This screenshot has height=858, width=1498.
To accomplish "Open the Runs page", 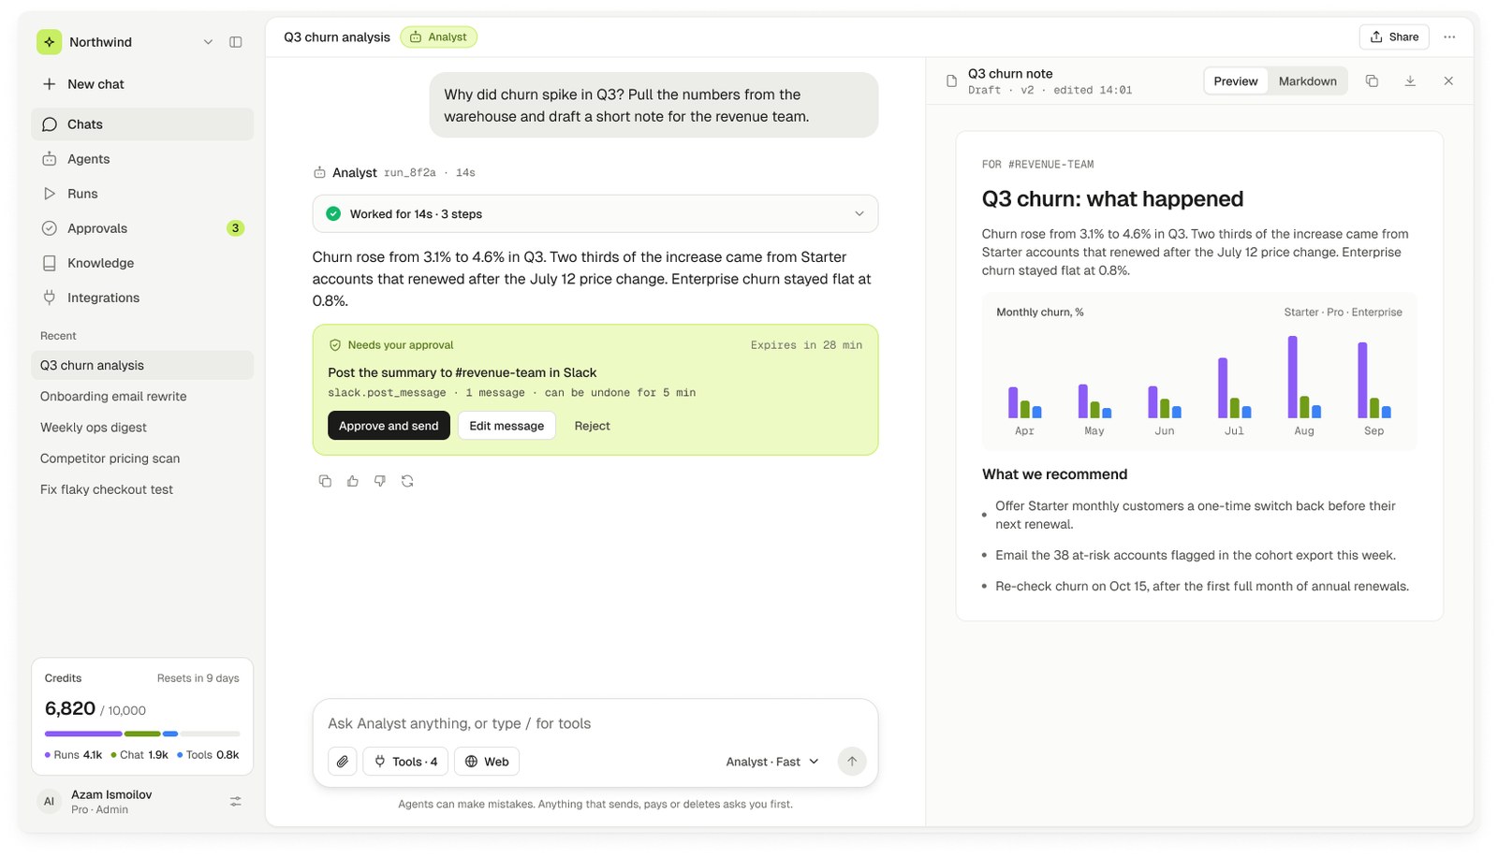I will tap(142, 194).
